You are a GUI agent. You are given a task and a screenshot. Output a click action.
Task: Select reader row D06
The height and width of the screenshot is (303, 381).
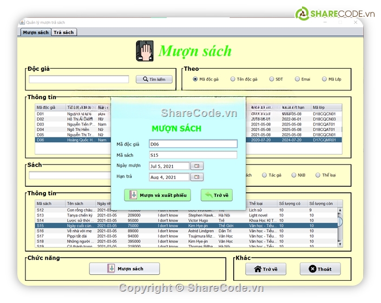tap(73, 140)
